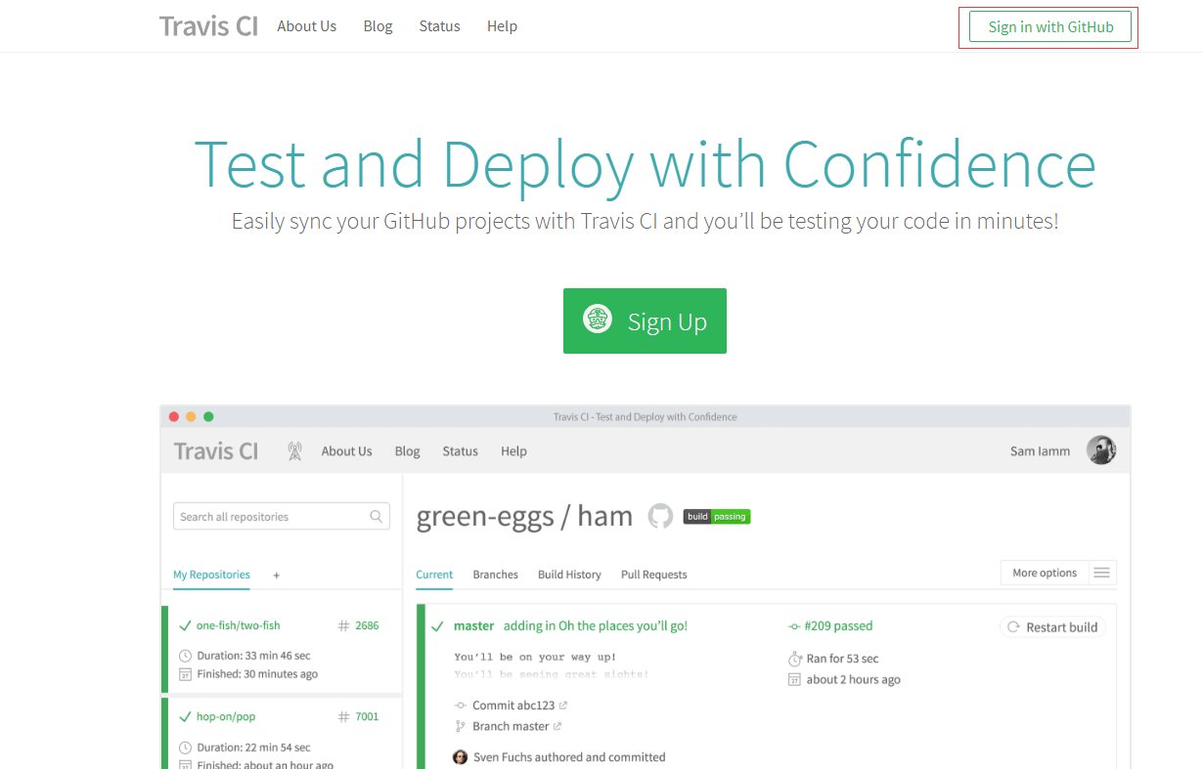
Task: Click the yellow minimize dot in the preview window
Action: tap(191, 416)
